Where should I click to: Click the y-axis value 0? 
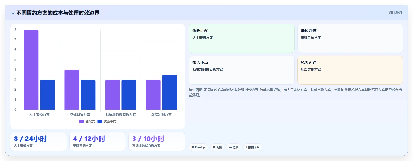15,110
